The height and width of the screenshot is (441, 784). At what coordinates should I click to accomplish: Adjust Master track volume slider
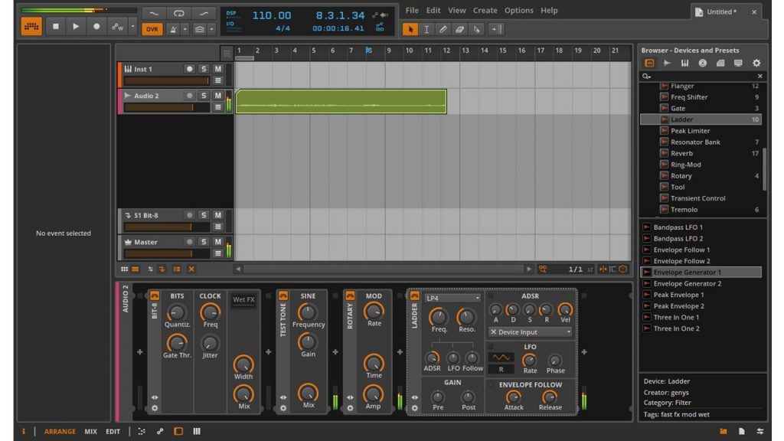tap(166, 253)
